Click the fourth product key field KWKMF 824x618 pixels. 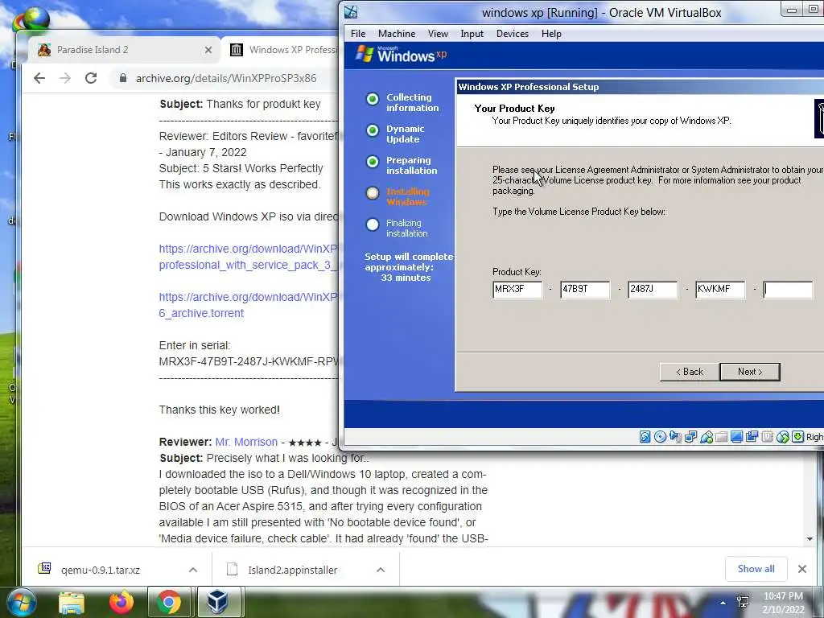[720, 289]
